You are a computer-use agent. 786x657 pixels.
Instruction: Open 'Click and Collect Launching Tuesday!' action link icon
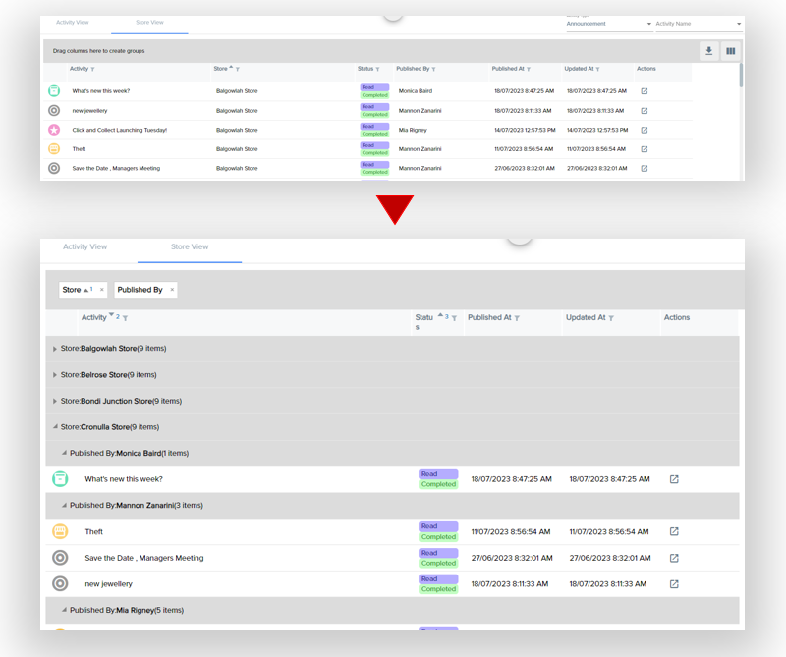tap(645, 130)
